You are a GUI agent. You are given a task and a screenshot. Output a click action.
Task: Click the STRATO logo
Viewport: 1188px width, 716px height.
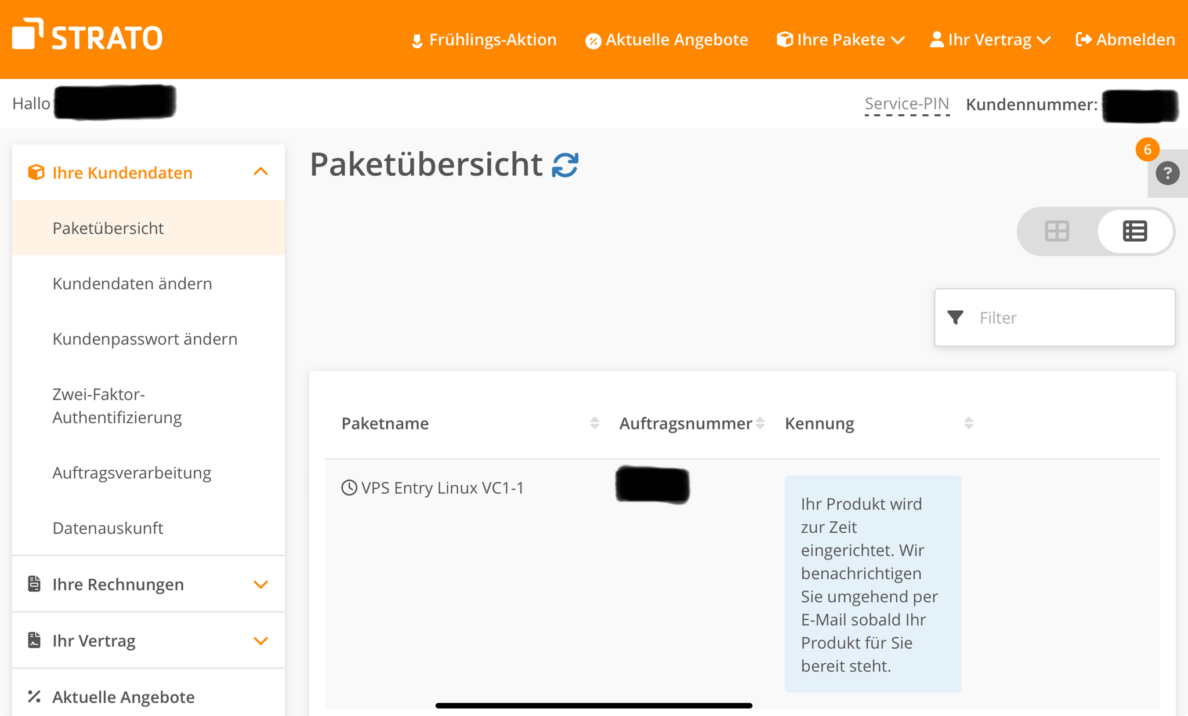(87, 35)
